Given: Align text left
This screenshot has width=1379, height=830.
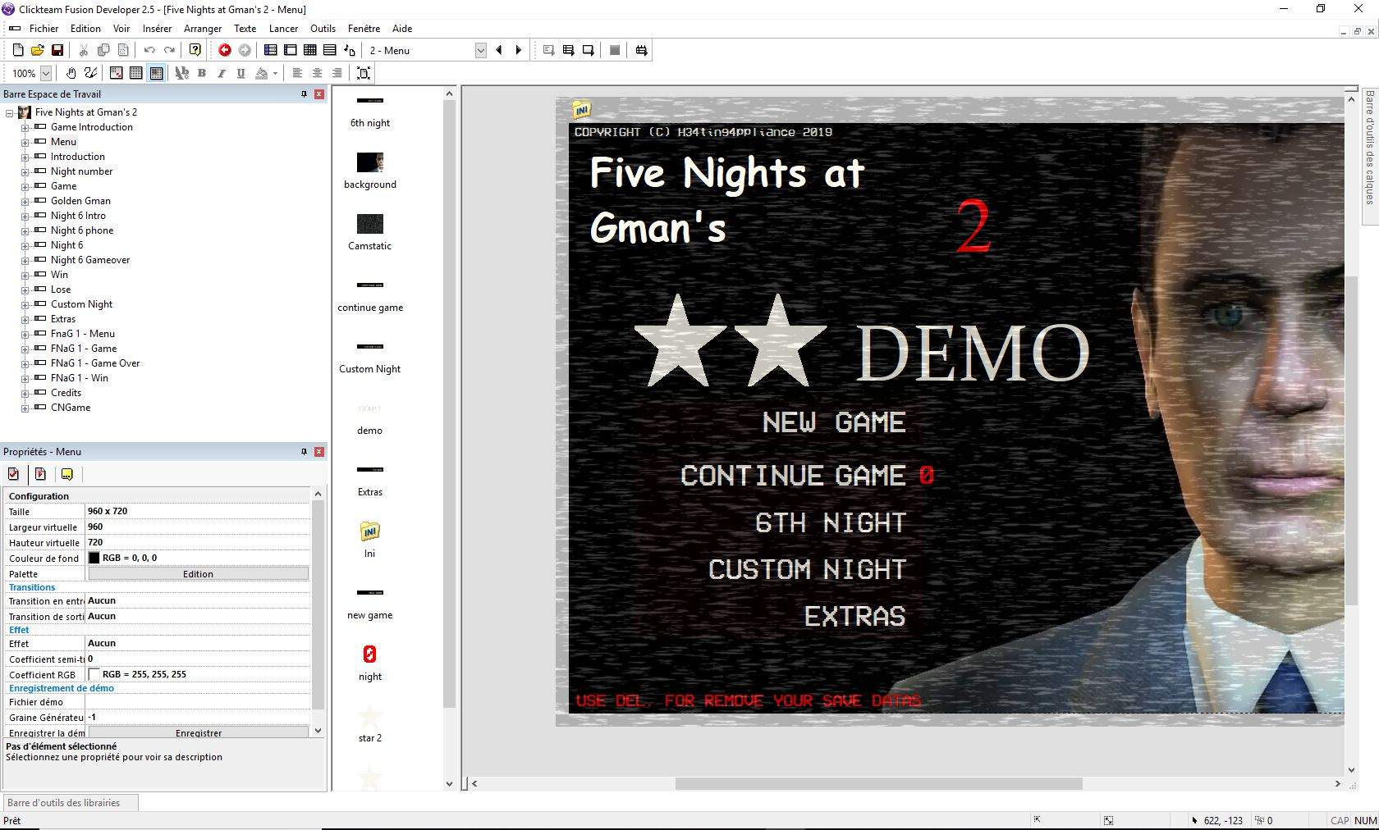Looking at the screenshot, I should (x=297, y=73).
